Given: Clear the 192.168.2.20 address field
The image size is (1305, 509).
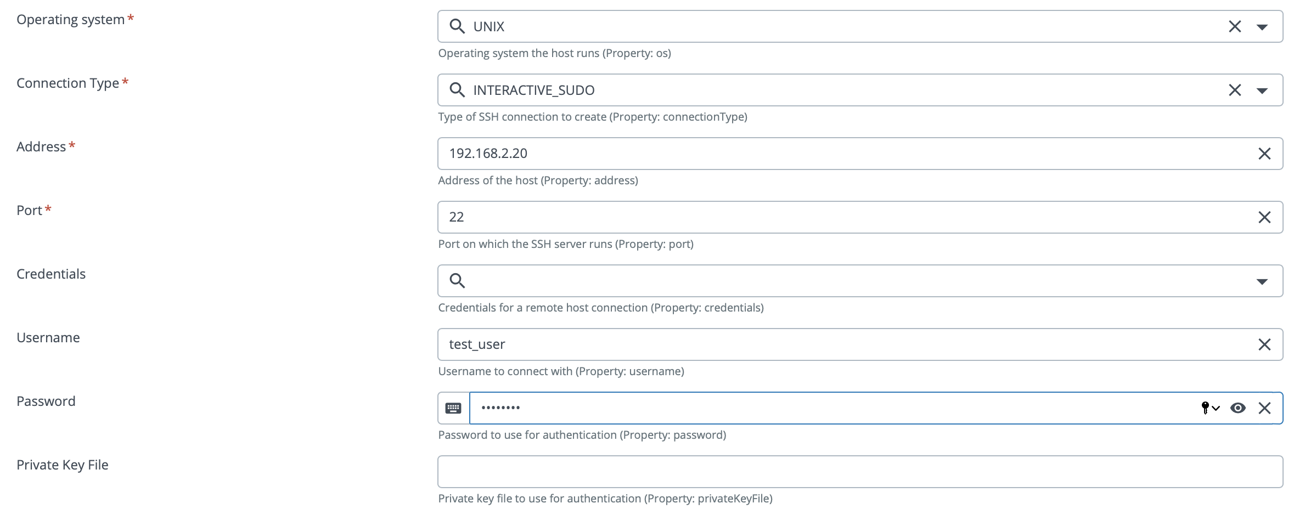Looking at the screenshot, I should tap(1264, 154).
